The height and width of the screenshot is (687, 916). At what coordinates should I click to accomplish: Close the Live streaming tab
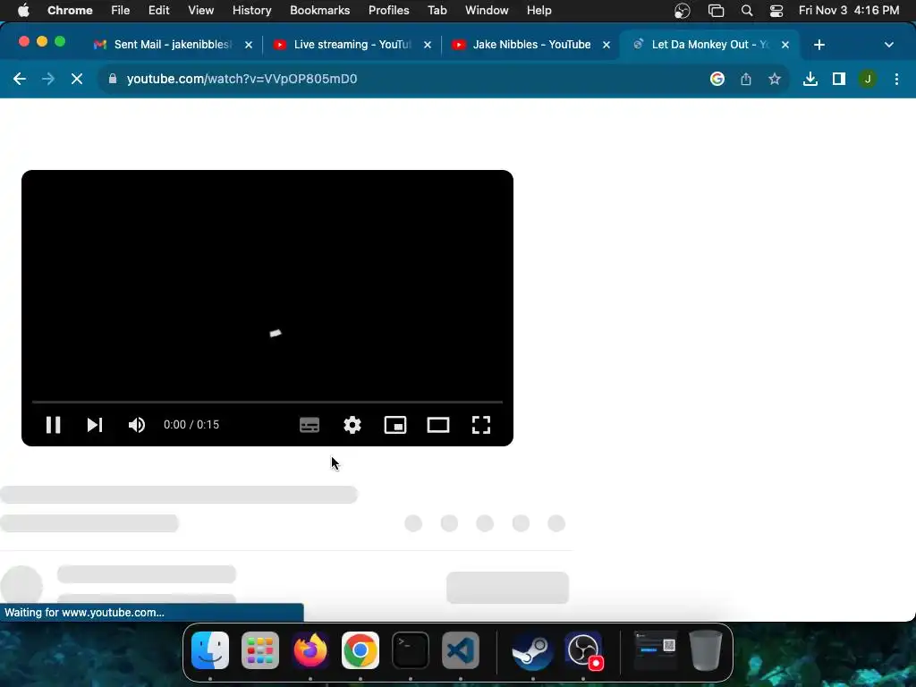tap(428, 45)
